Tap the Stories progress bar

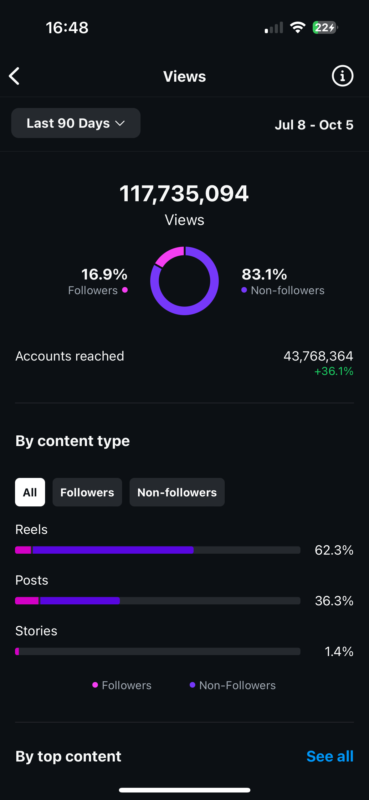(x=158, y=651)
